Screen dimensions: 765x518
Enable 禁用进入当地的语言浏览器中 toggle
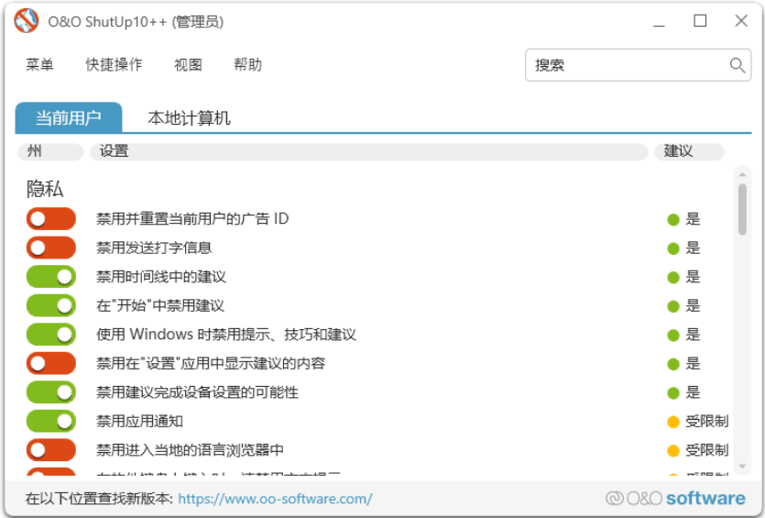click(51, 449)
